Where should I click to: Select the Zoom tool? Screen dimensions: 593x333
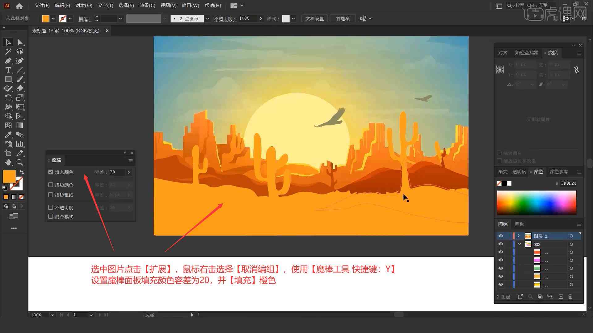pyautogui.click(x=20, y=162)
